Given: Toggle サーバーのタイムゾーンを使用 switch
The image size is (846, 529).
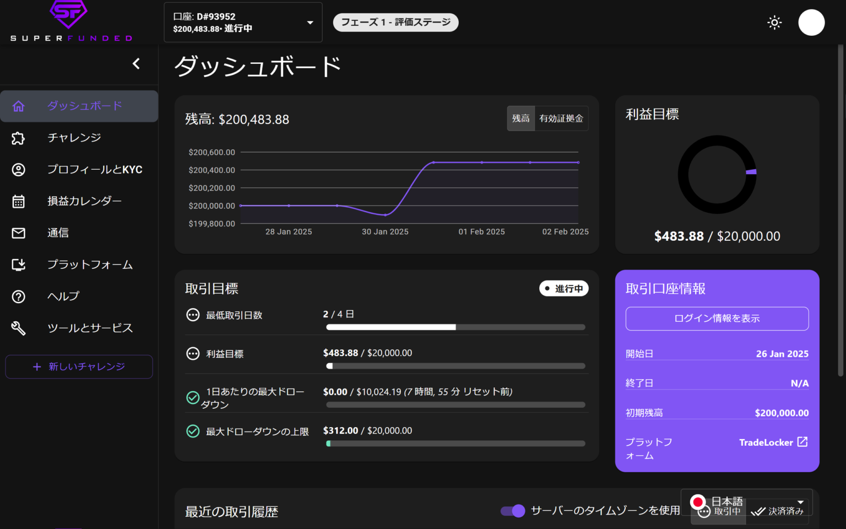Looking at the screenshot, I should [513, 511].
